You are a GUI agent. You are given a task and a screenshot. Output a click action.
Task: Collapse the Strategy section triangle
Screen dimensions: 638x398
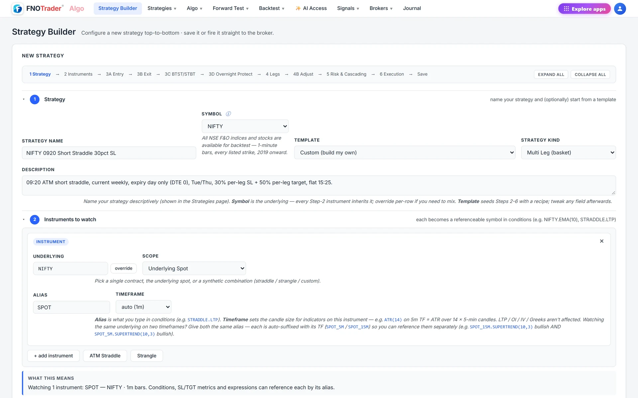(x=24, y=99)
